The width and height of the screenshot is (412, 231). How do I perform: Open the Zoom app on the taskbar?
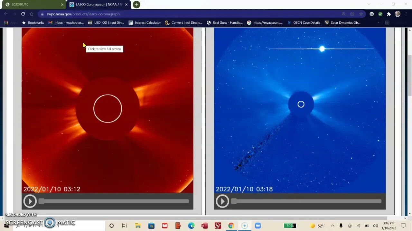pos(257,226)
